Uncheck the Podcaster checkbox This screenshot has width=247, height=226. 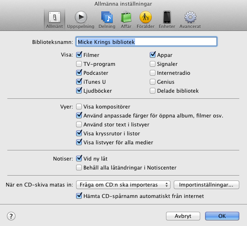[x=79, y=73]
